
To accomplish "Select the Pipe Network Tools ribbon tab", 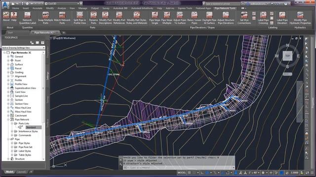I will pos(225,8).
